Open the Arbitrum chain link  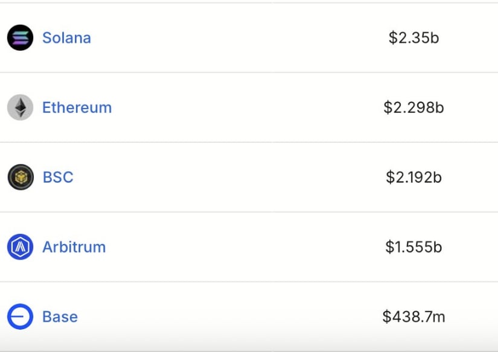point(74,247)
